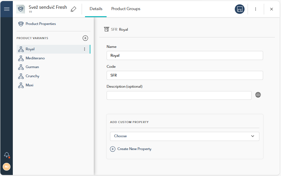Switch to the Details tab
Screen dimensions: 281x176
point(96,9)
